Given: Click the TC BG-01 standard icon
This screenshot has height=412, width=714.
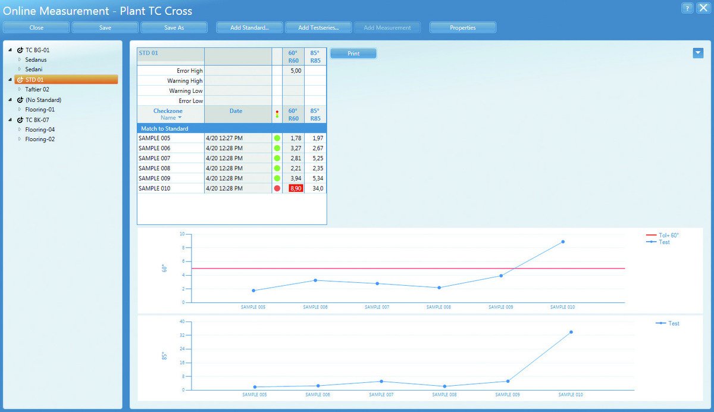Looking at the screenshot, I should click(20, 50).
